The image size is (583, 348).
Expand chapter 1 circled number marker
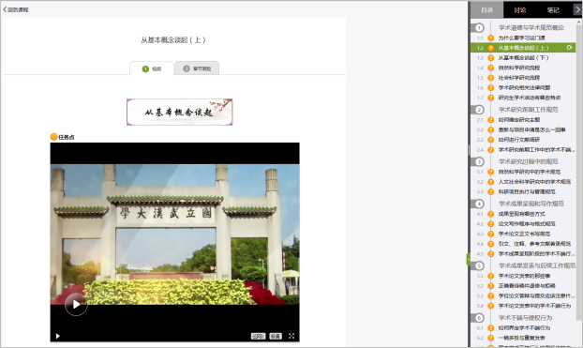(479, 27)
